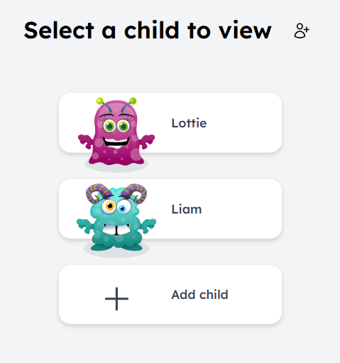
Task: Click the "Lottie" name text
Action: coord(189,123)
